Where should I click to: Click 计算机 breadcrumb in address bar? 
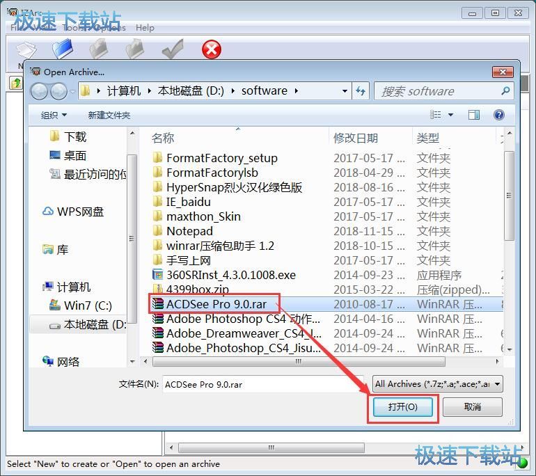124,91
